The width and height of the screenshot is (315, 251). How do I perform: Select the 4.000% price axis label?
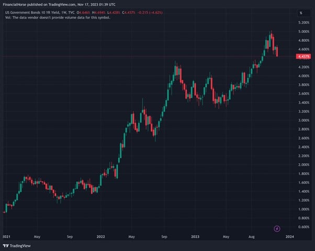click(303, 76)
